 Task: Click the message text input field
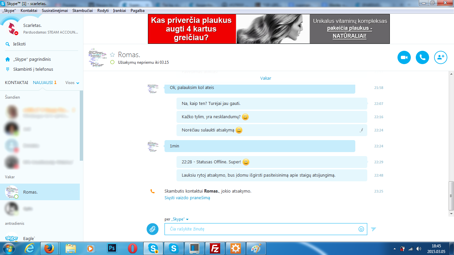point(266,229)
